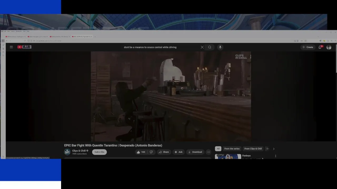This screenshot has height=189, width=337.
Task: Share the video
Action: click(164, 152)
